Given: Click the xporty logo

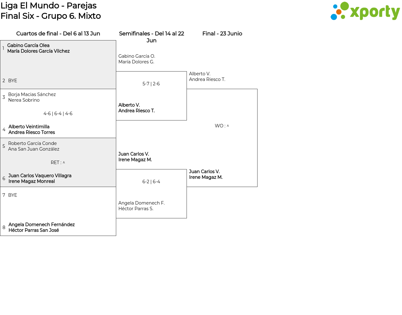Looking at the screenshot, I should pyautogui.click(x=365, y=11).
